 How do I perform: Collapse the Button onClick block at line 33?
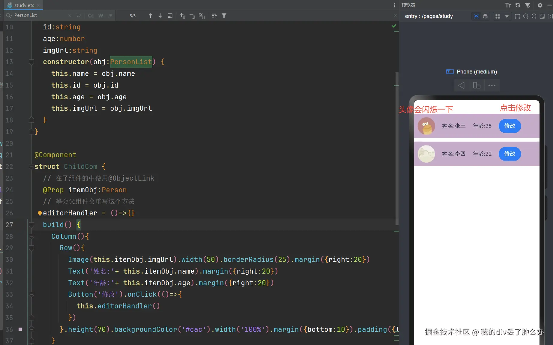click(x=31, y=294)
